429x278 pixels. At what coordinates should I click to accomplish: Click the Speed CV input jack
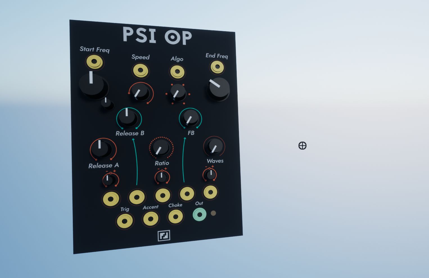(140, 70)
